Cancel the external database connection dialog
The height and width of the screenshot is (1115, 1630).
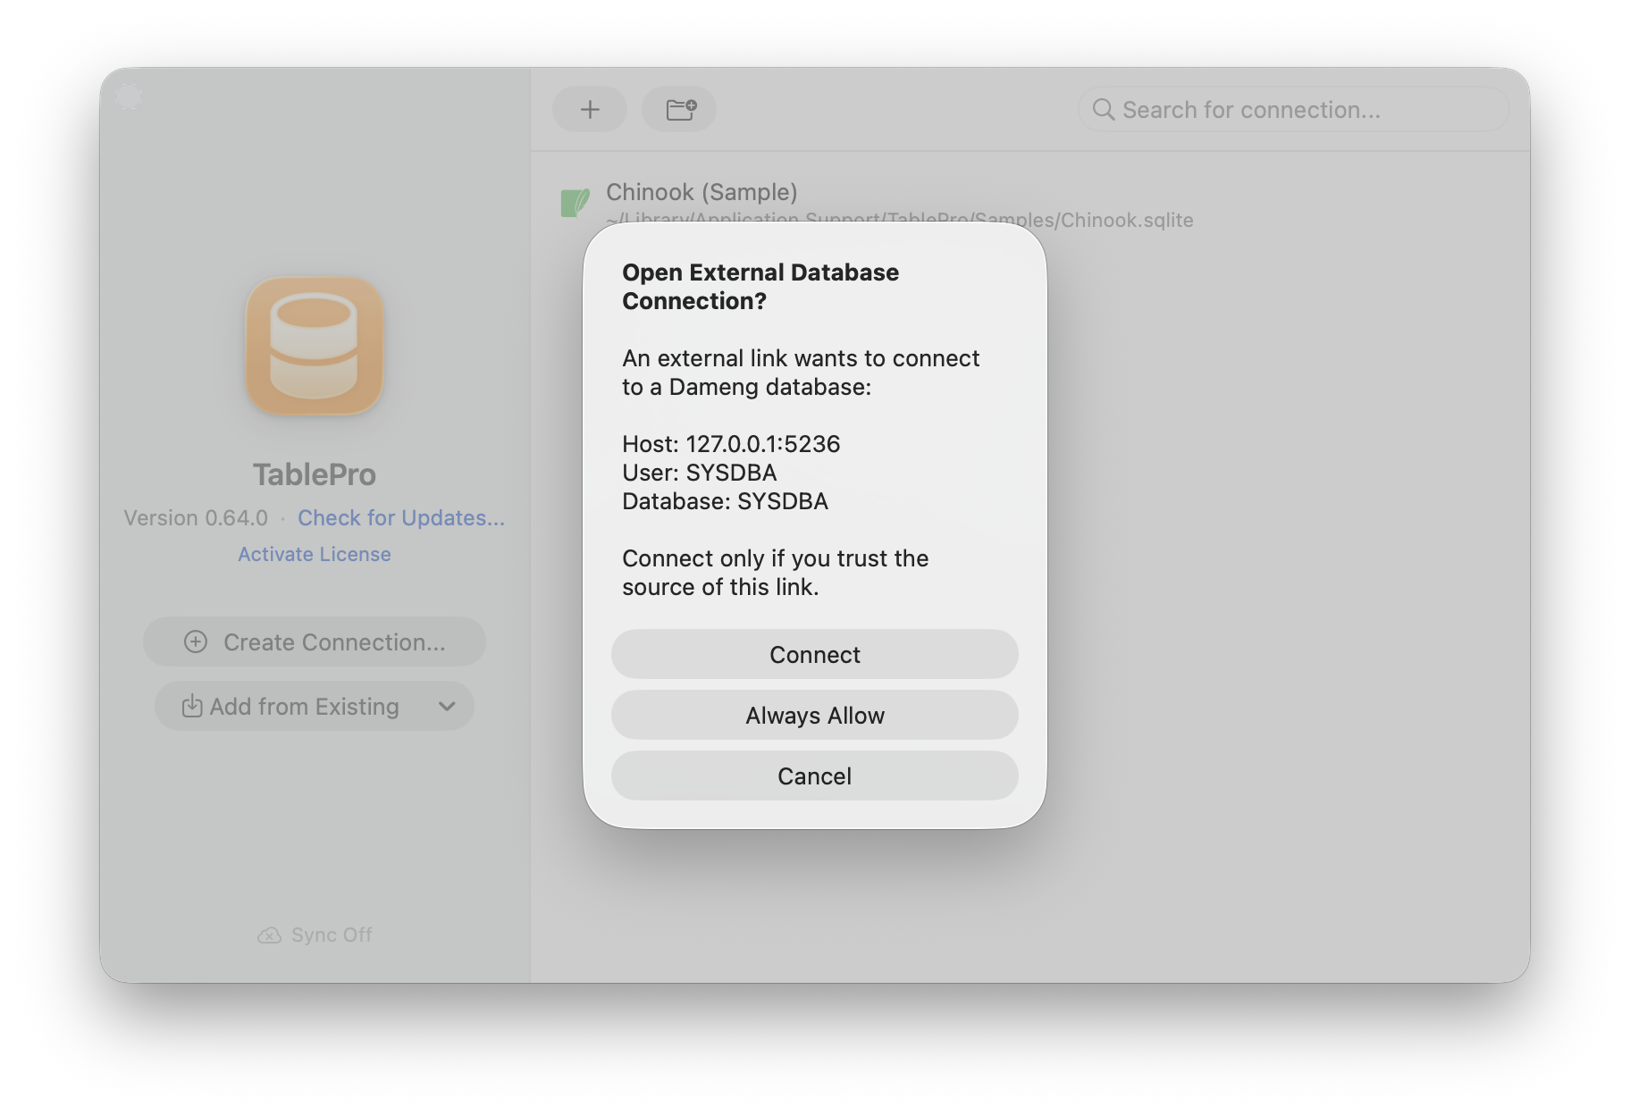814,775
